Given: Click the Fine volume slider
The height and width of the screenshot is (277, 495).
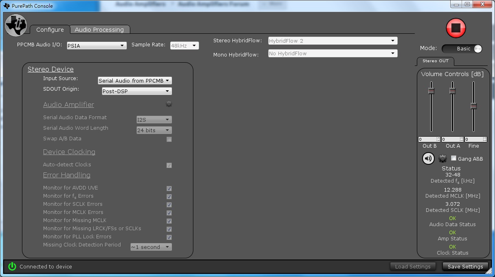Looking at the screenshot, I should [473, 107].
